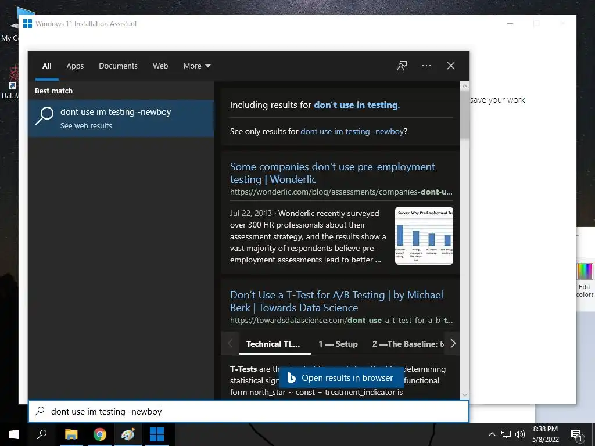
Task: Click the magnifier icon beside best match
Action: pyautogui.click(x=44, y=116)
